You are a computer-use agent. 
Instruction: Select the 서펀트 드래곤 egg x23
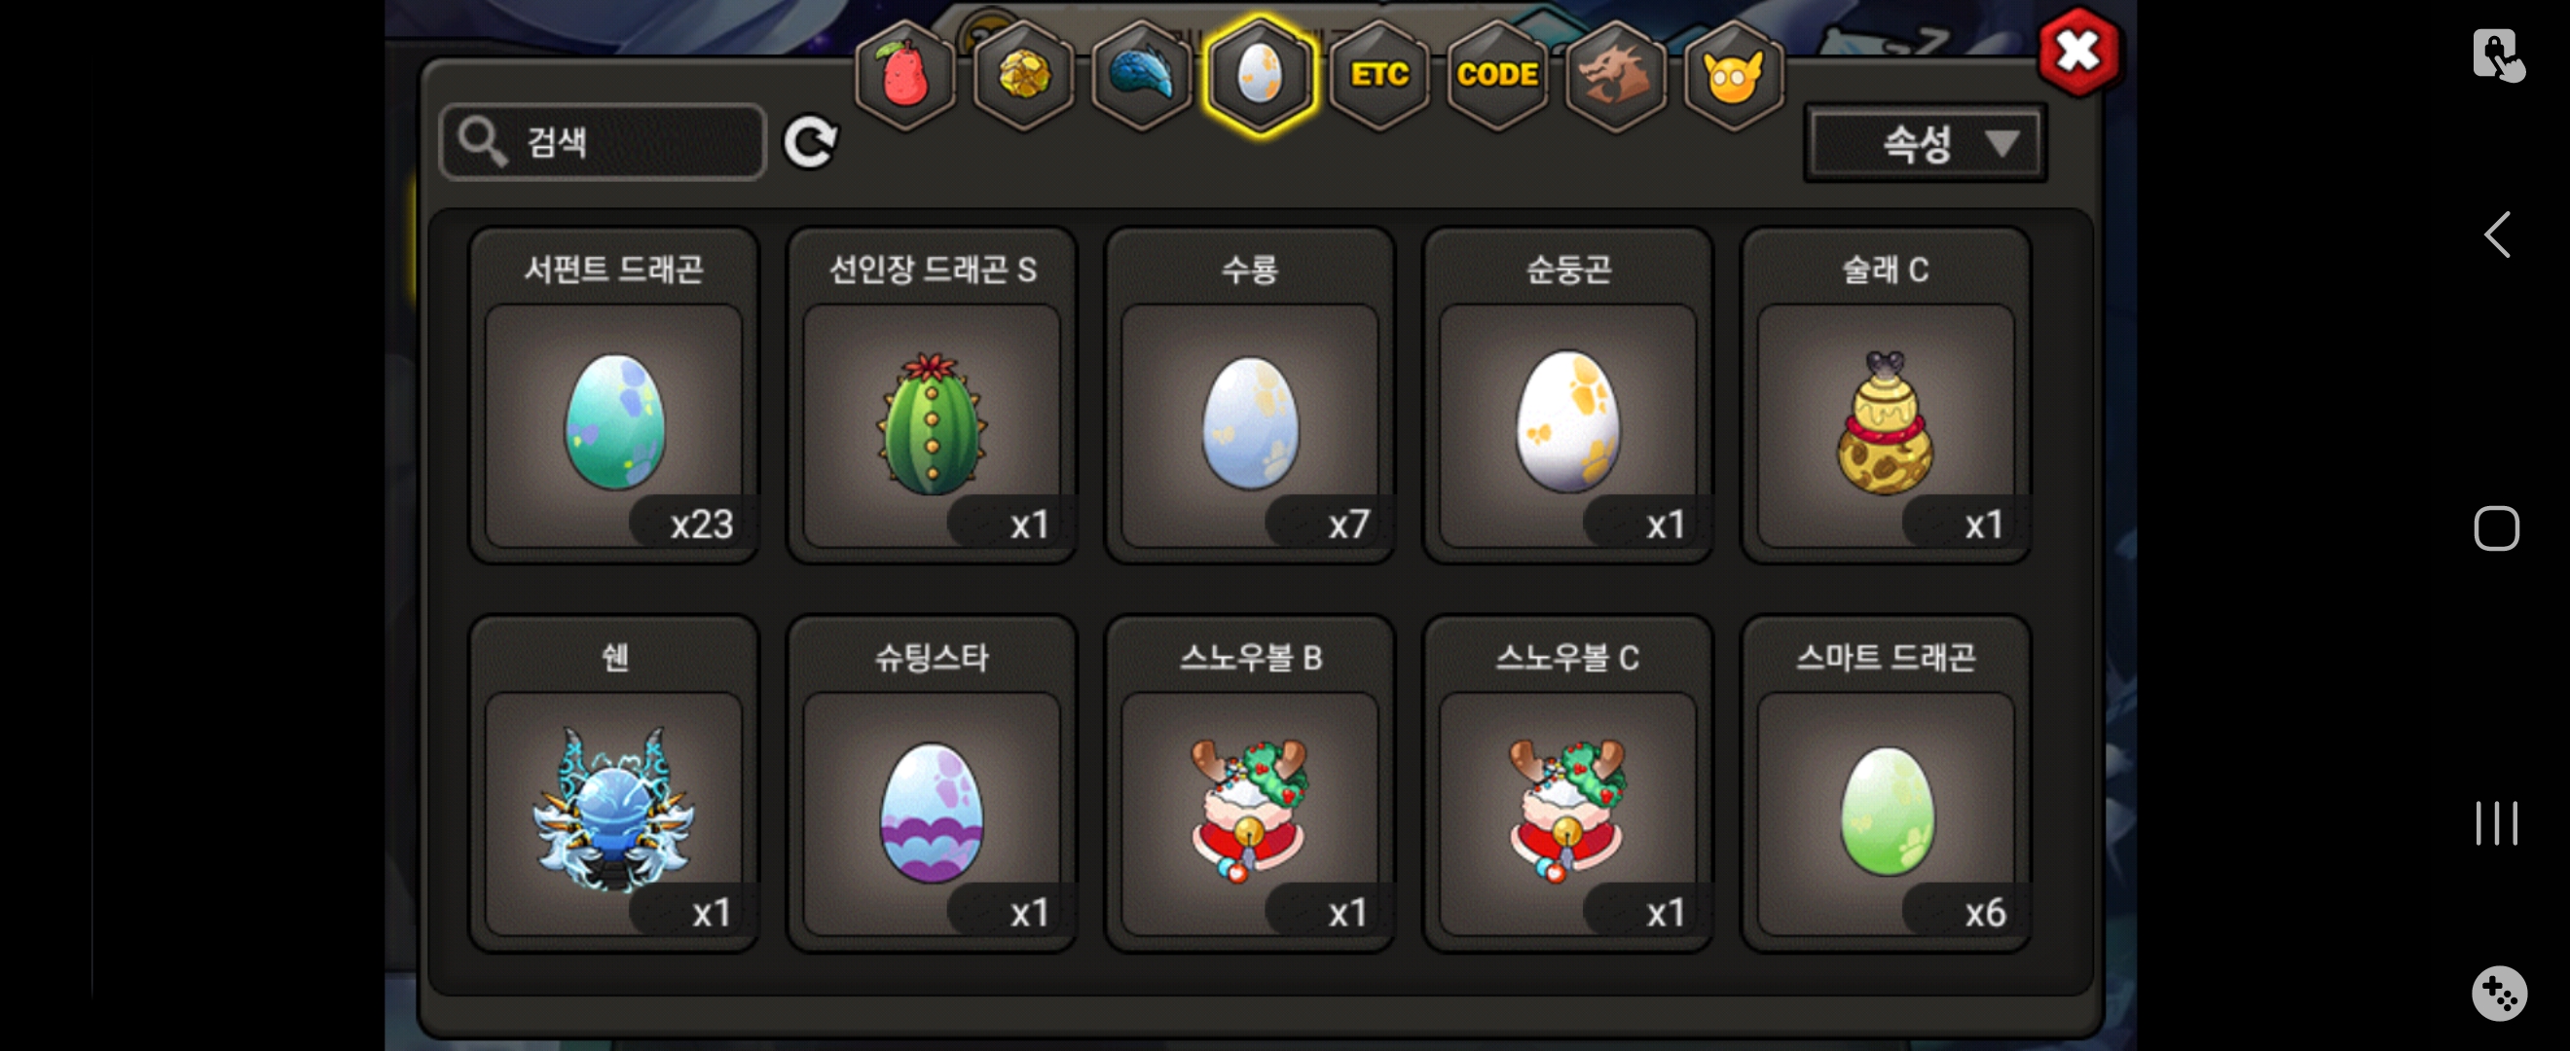tap(613, 396)
